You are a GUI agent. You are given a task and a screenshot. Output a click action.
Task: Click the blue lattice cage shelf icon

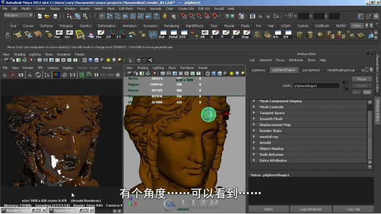(152, 34)
